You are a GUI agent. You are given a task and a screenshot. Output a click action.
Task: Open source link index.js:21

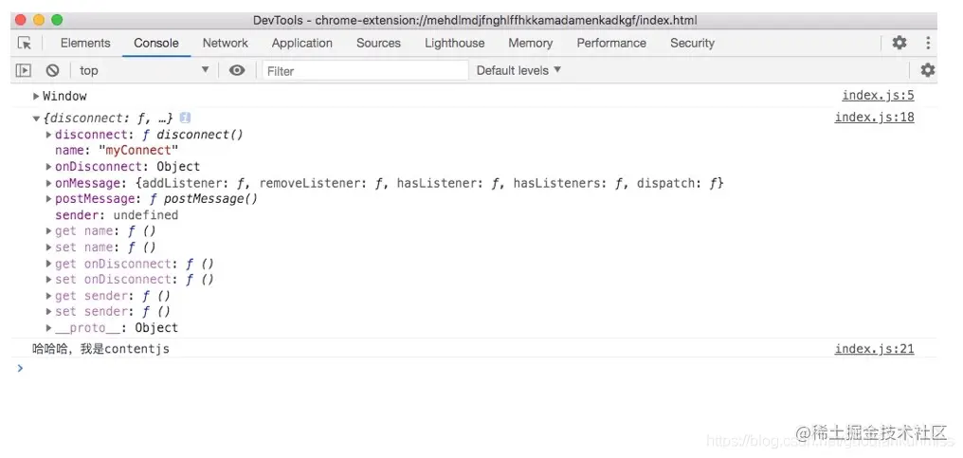point(875,349)
